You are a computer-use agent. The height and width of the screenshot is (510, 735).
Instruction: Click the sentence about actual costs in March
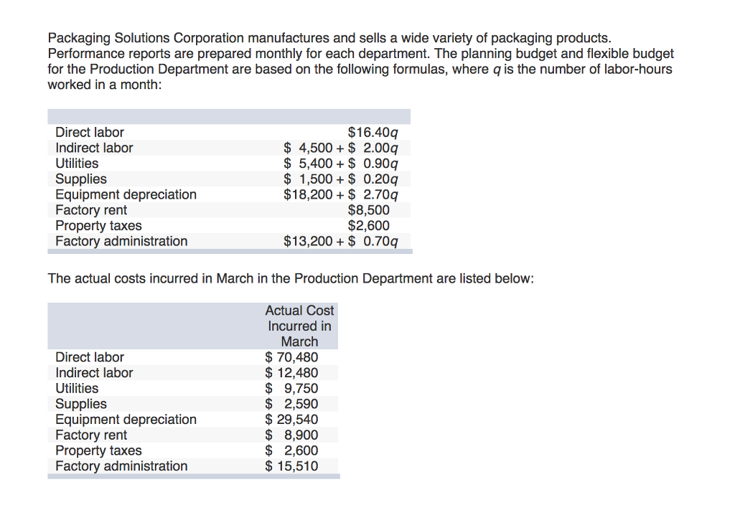pos(291,278)
